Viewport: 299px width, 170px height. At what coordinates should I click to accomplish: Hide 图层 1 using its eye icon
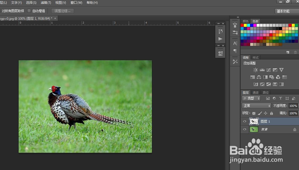pos(245,121)
